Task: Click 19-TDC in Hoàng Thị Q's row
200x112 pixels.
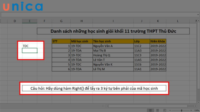Action: 82,55
